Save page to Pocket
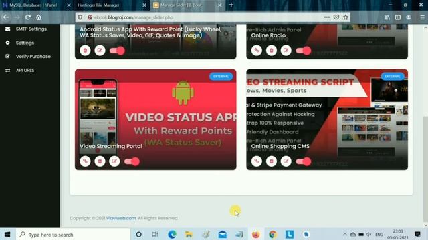 coord(336,17)
